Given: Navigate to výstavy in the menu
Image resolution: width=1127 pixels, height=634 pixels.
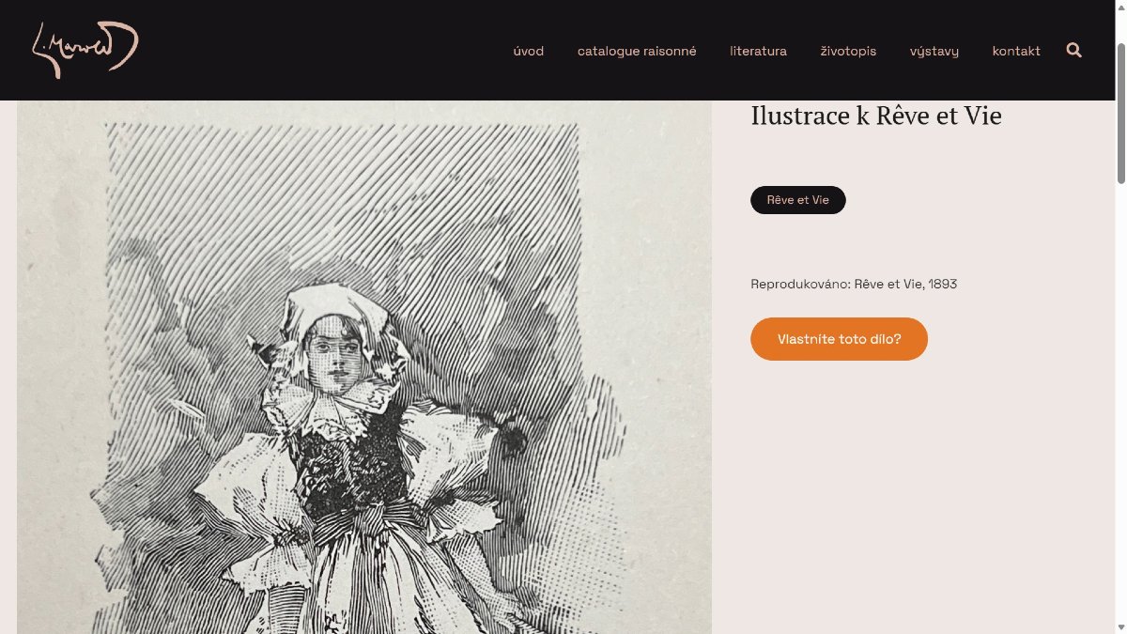Looking at the screenshot, I should coord(934,51).
